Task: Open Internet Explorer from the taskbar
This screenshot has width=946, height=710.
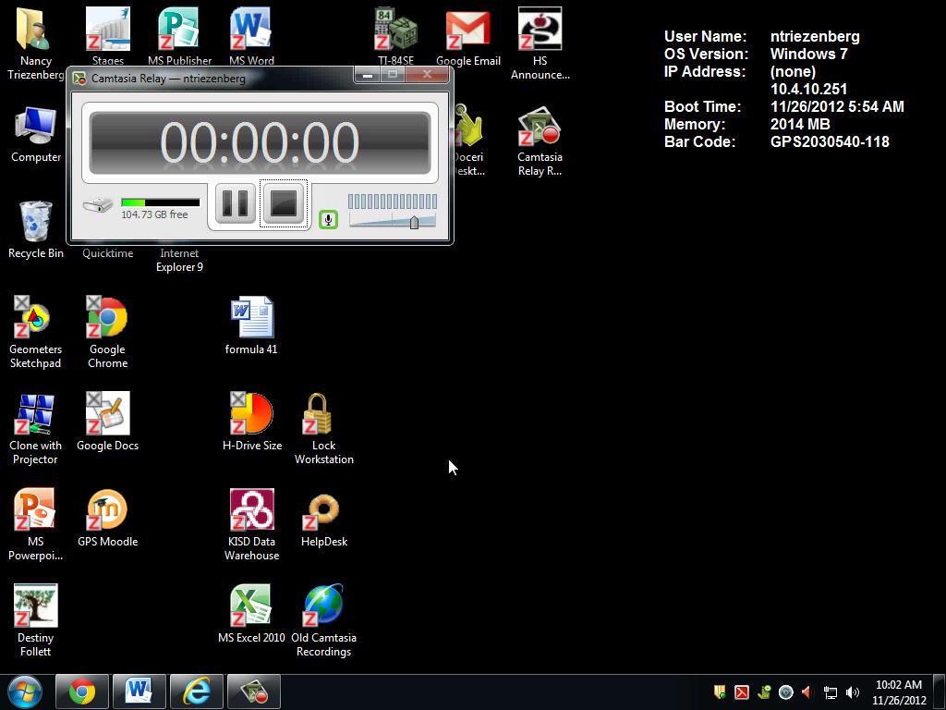Action: [x=197, y=692]
